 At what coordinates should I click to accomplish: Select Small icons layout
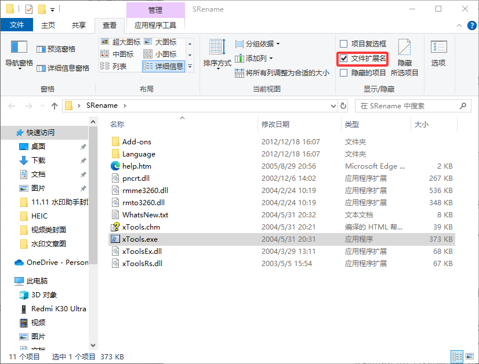coord(161,54)
